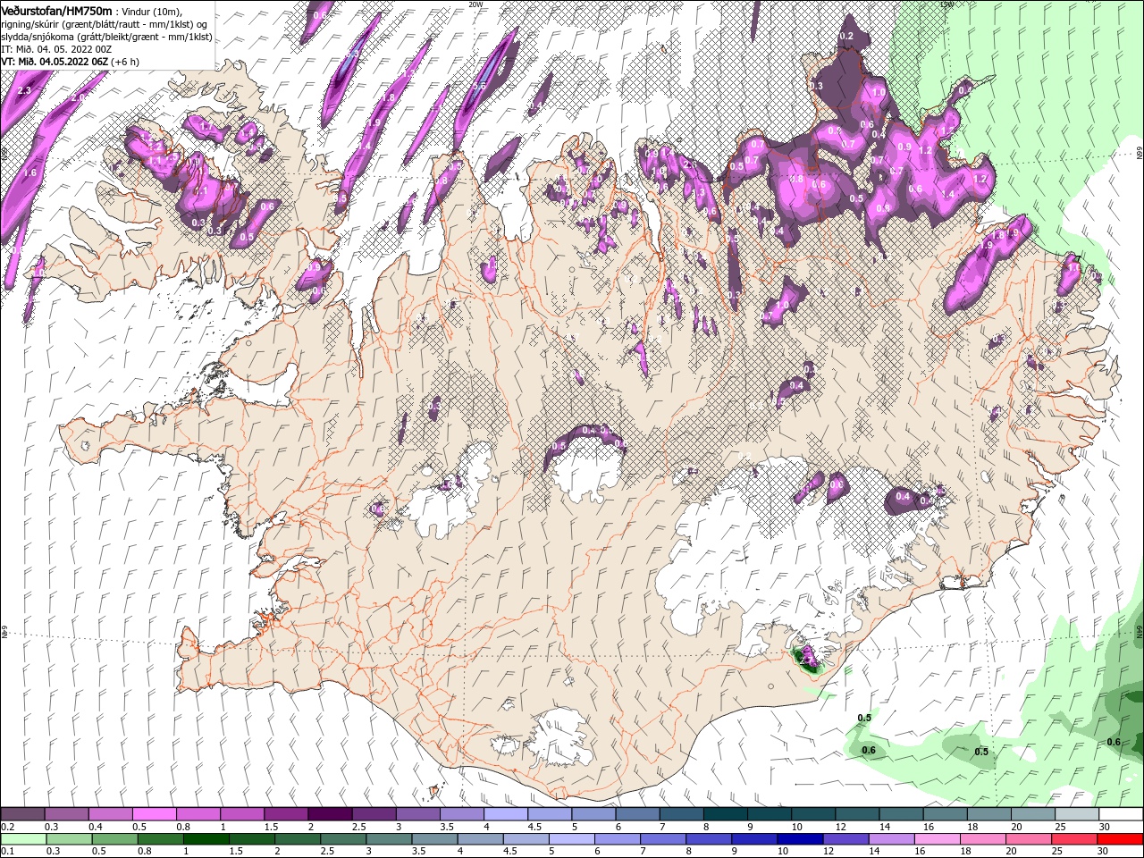Click the 'Vindur (10m)' header text
Viewport: 1144px width, 858px height.
click(151, 12)
